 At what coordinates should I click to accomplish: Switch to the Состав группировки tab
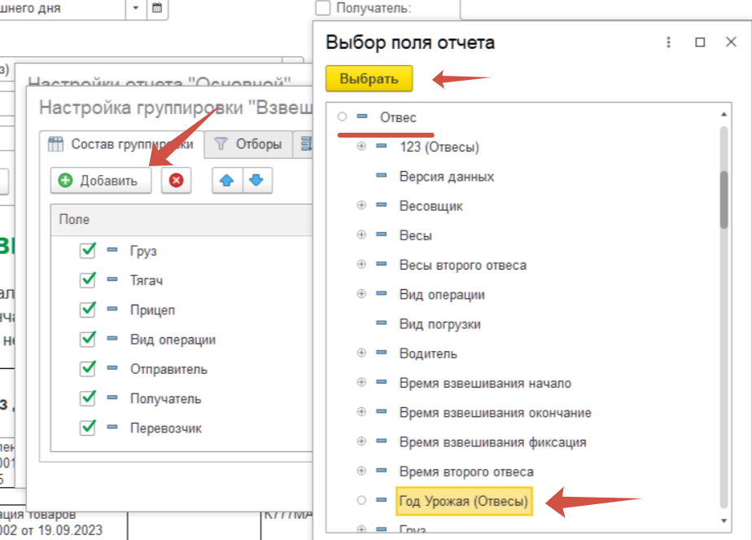[x=120, y=144]
